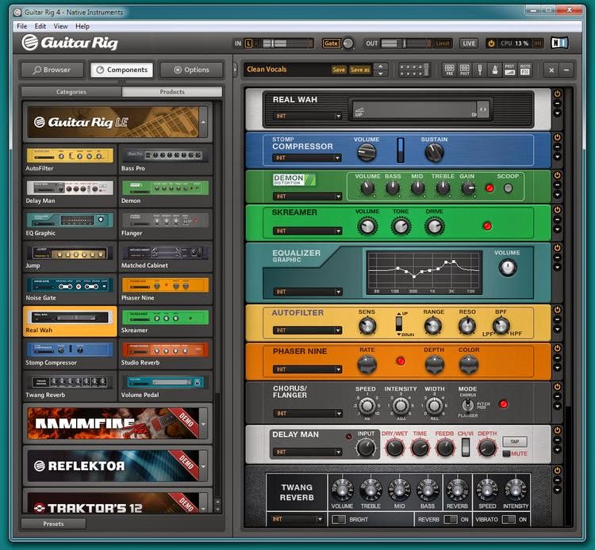Toggle the Phaser Nine power button

click(557, 349)
